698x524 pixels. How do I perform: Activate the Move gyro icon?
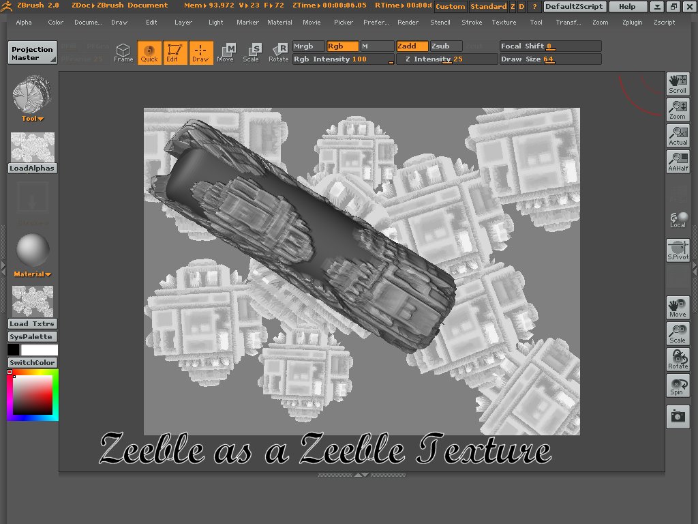(x=226, y=53)
